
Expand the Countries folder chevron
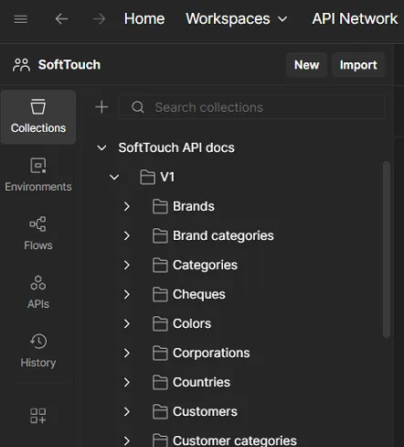(x=127, y=382)
